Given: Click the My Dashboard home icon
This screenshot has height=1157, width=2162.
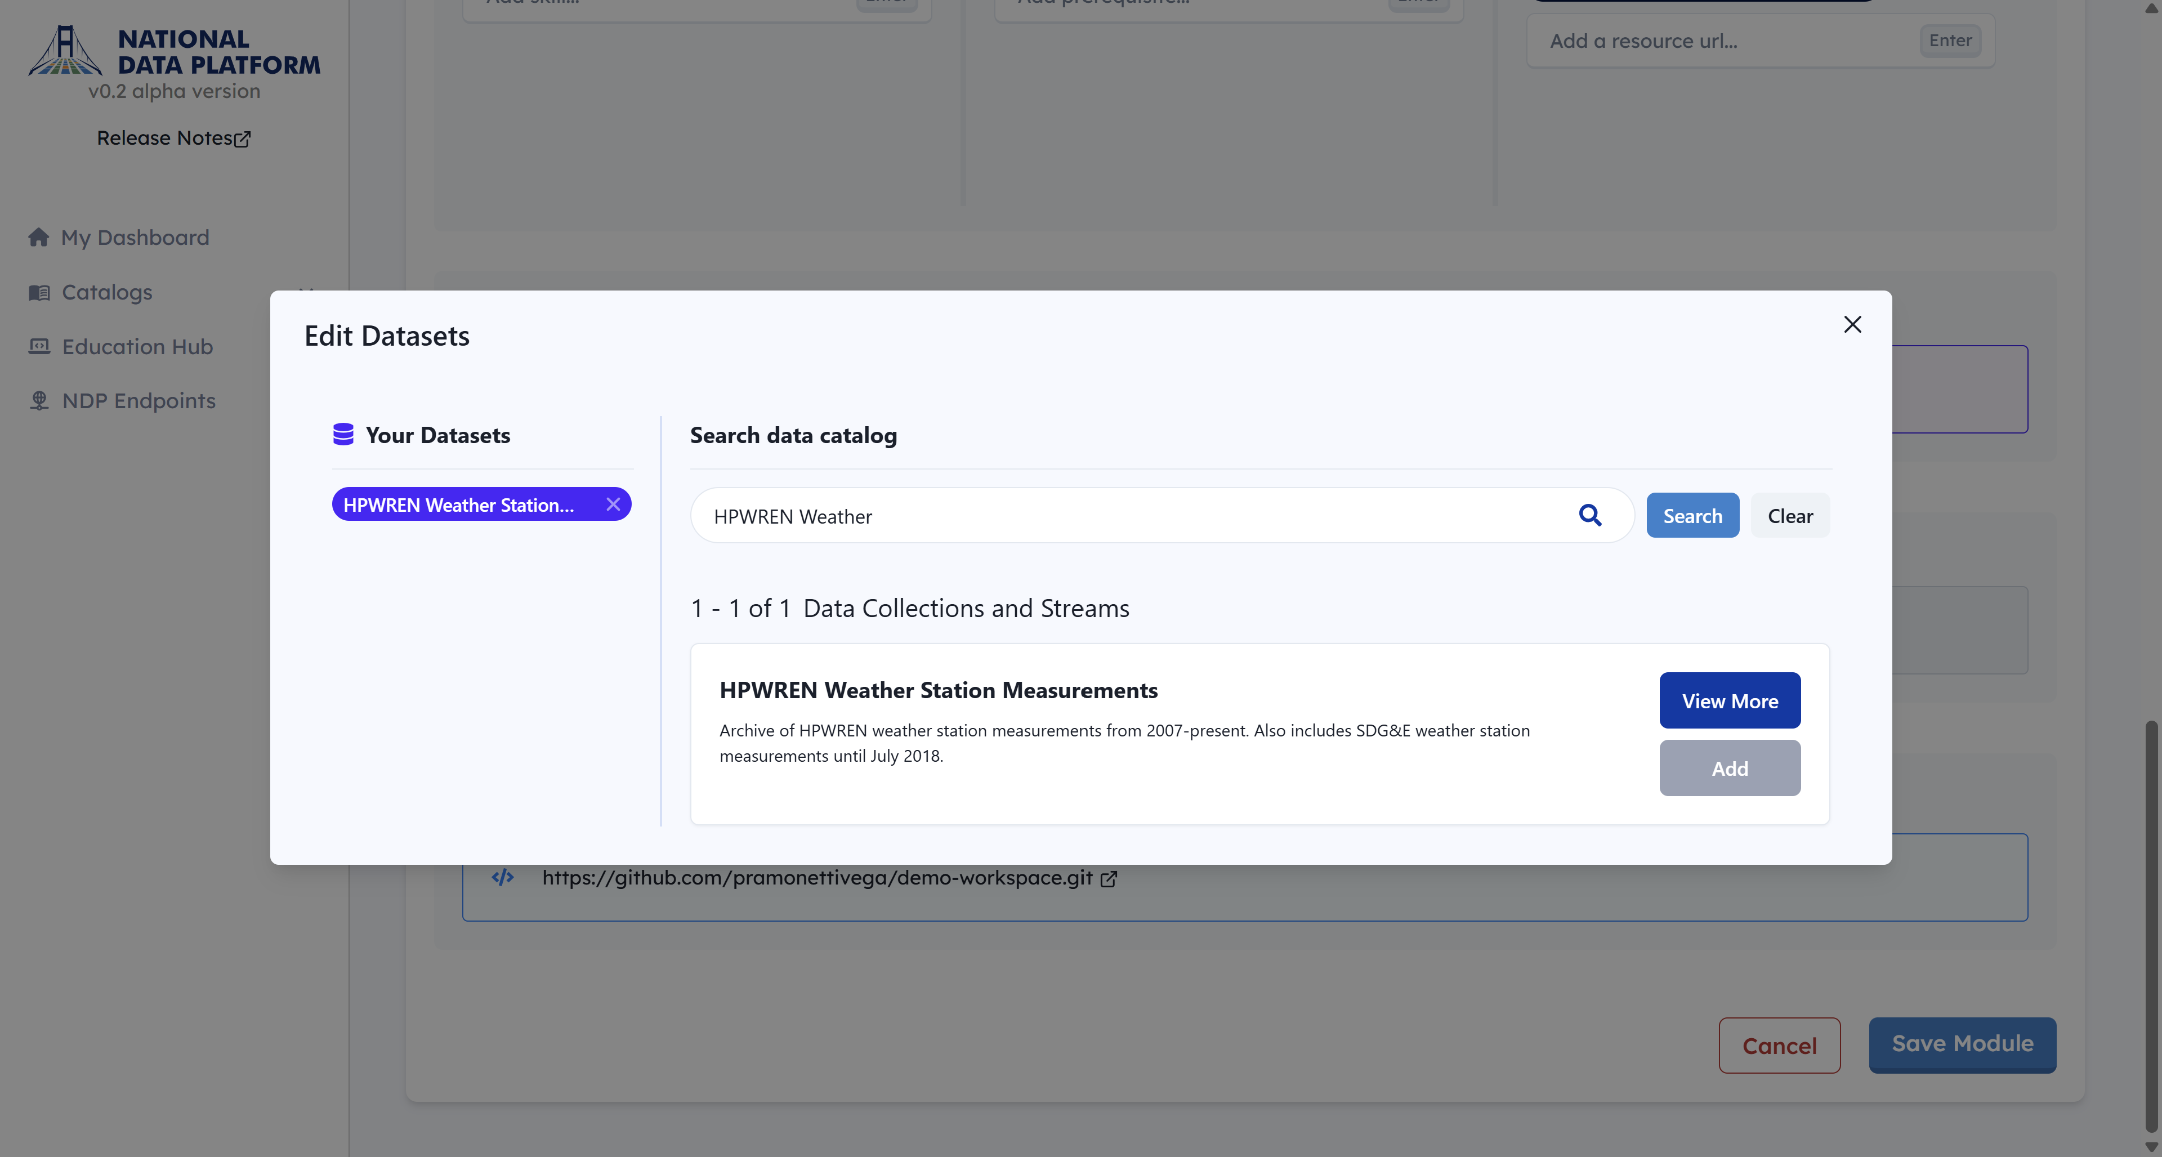Looking at the screenshot, I should [39, 238].
